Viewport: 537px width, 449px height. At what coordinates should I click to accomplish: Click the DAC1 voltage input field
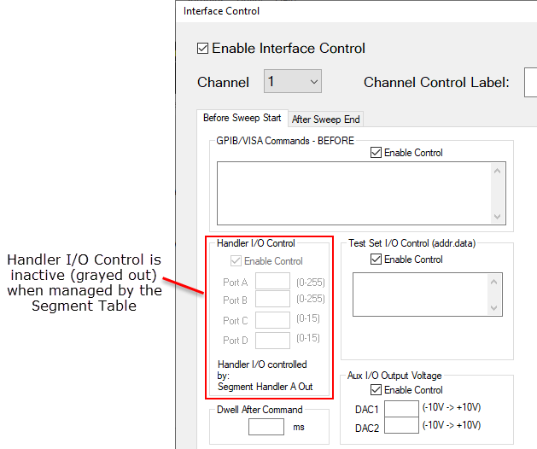(x=401, y=409)
